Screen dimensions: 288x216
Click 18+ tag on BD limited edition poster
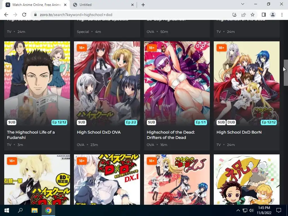(x=12, y=161)
